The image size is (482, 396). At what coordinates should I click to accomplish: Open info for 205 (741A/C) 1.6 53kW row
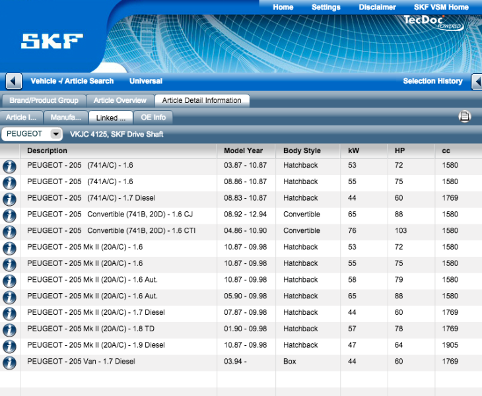coord(9,167)
